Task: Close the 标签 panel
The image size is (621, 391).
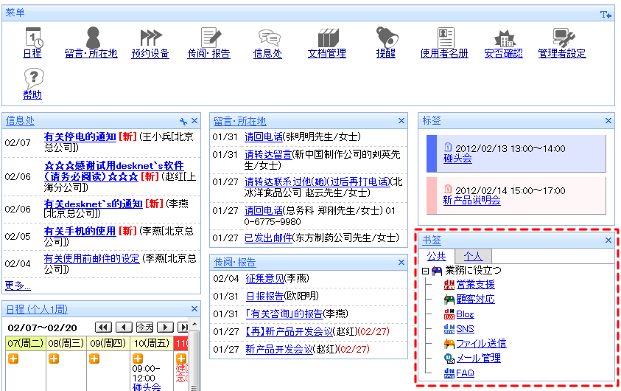Action: [x=608, y=120]
